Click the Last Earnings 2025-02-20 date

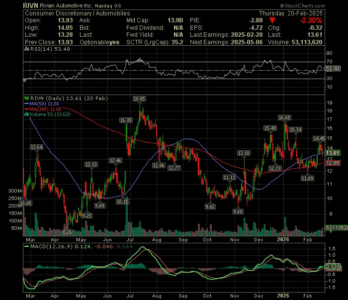coord(247,35)
